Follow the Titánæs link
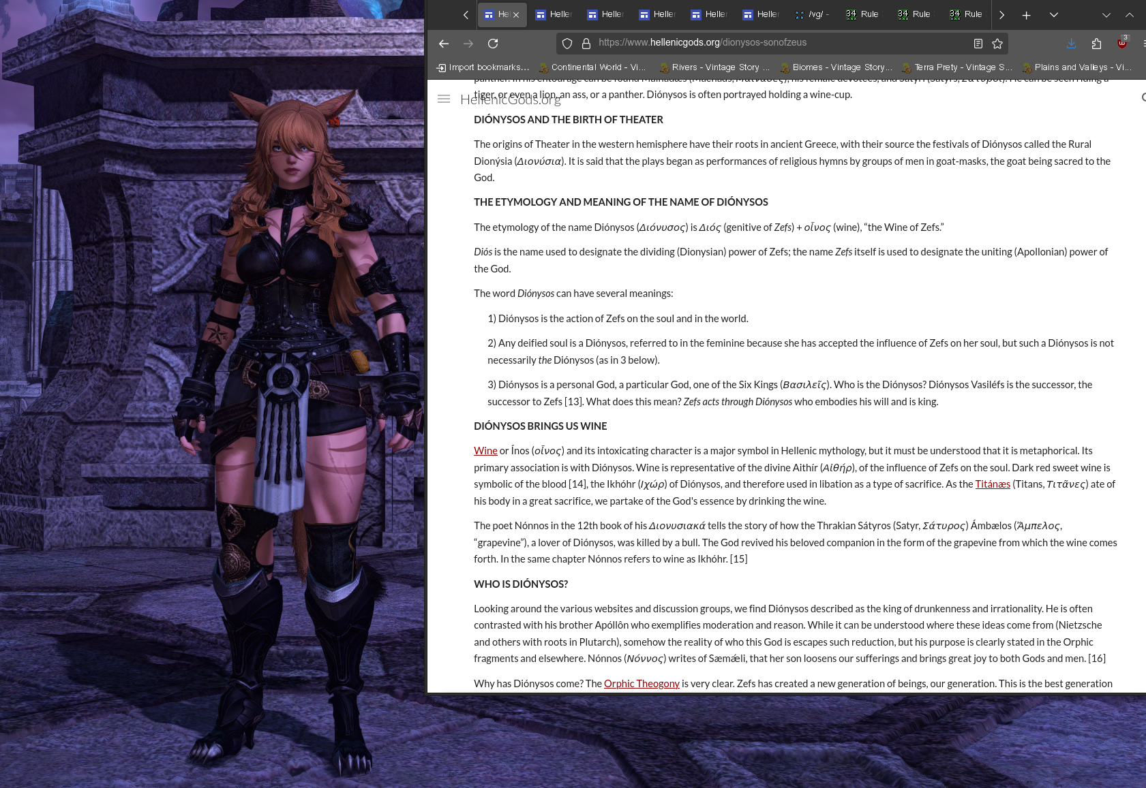This screenshot has height=788, width=1146. coord(993,484)
